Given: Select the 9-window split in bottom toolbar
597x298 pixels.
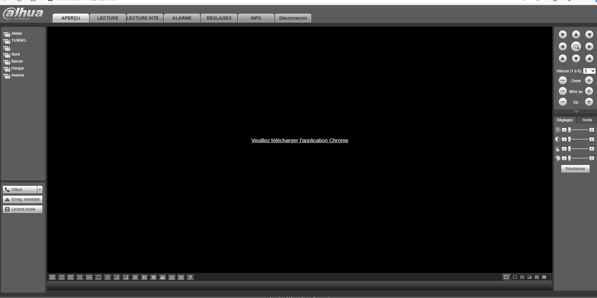Looking at the screenshot, I should click(x=135, y=277).
